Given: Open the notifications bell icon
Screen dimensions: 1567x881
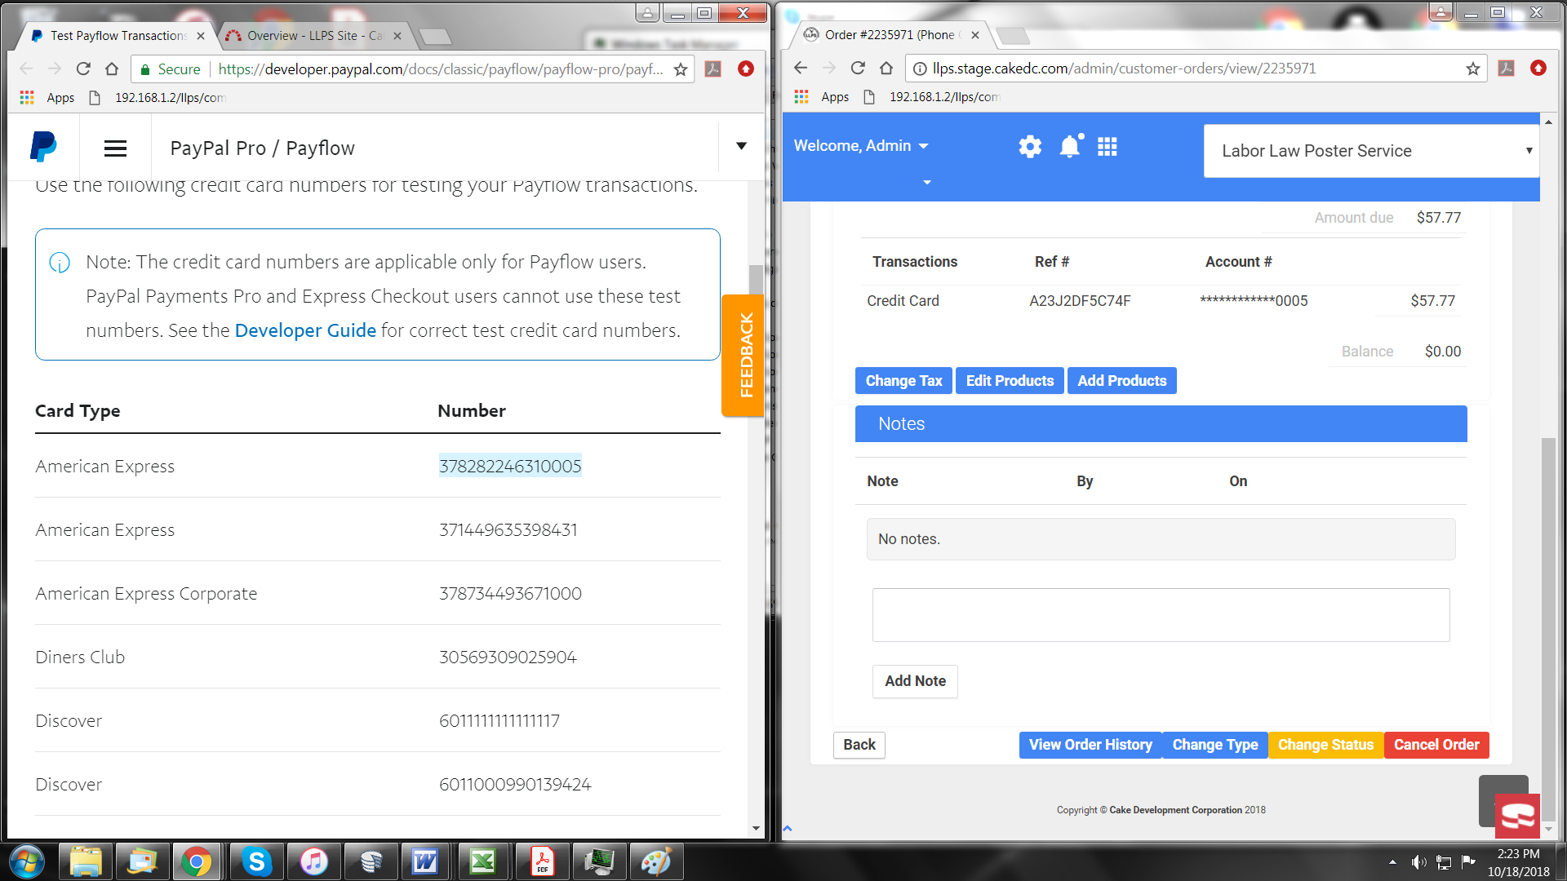Looking at the screenshot, I should 1070,147.
